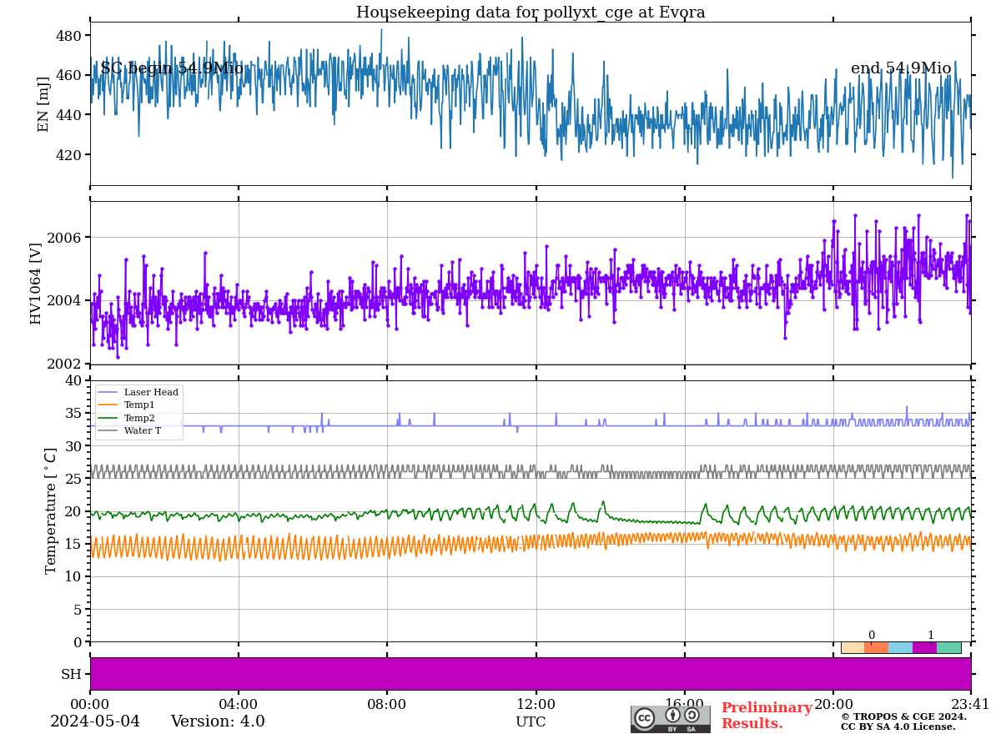Click the green Temp2 legend line marker
This screenshot has height=734, width=1001.
tap(108, 418)
